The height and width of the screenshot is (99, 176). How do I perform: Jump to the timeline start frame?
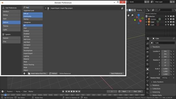(x=66, y=92)
